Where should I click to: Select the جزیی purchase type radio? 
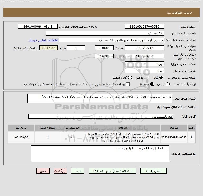point(167,84)
